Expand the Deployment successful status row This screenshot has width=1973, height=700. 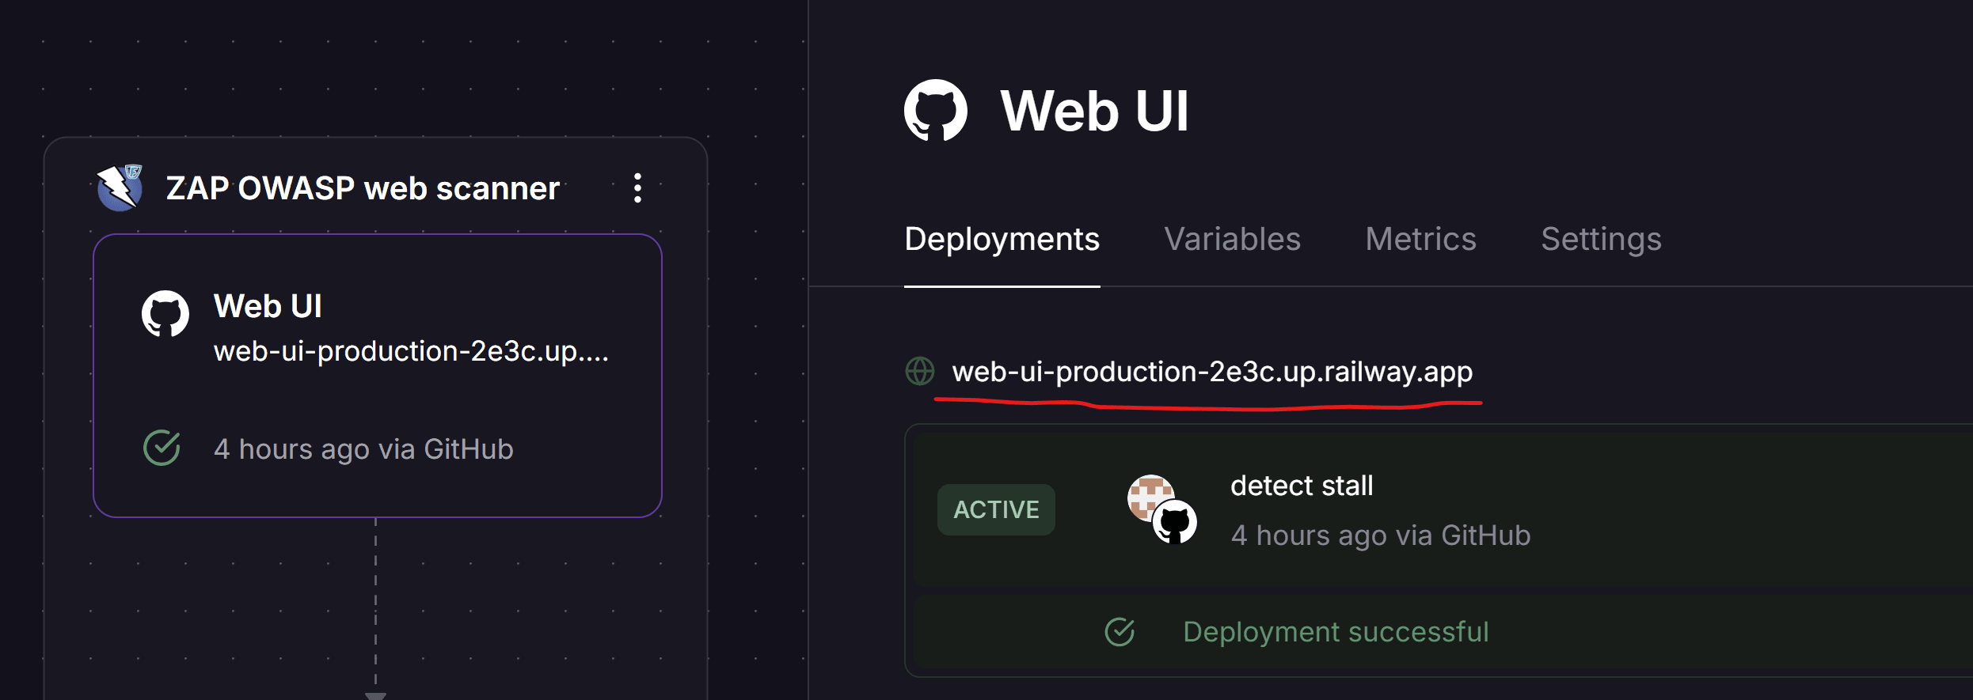coord(1443,631)
